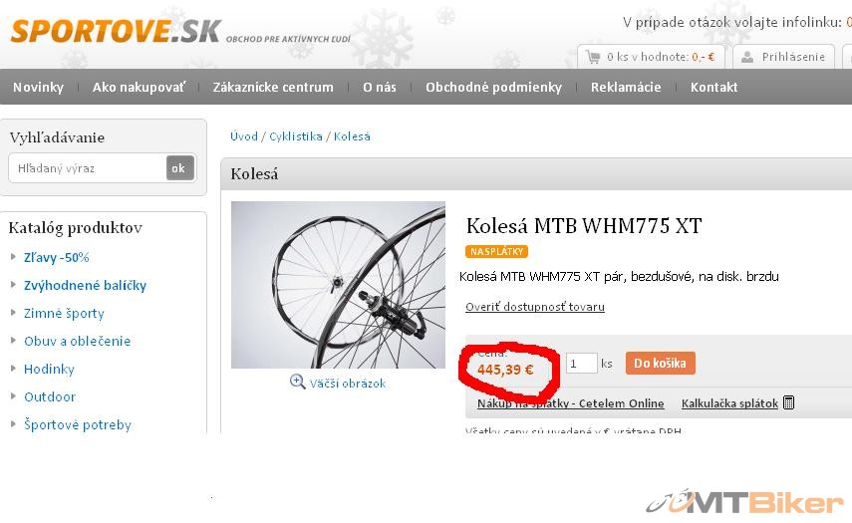Open the Novinky menu item
This screenshot has width=852, height=523.
click(x=38, y=87)
